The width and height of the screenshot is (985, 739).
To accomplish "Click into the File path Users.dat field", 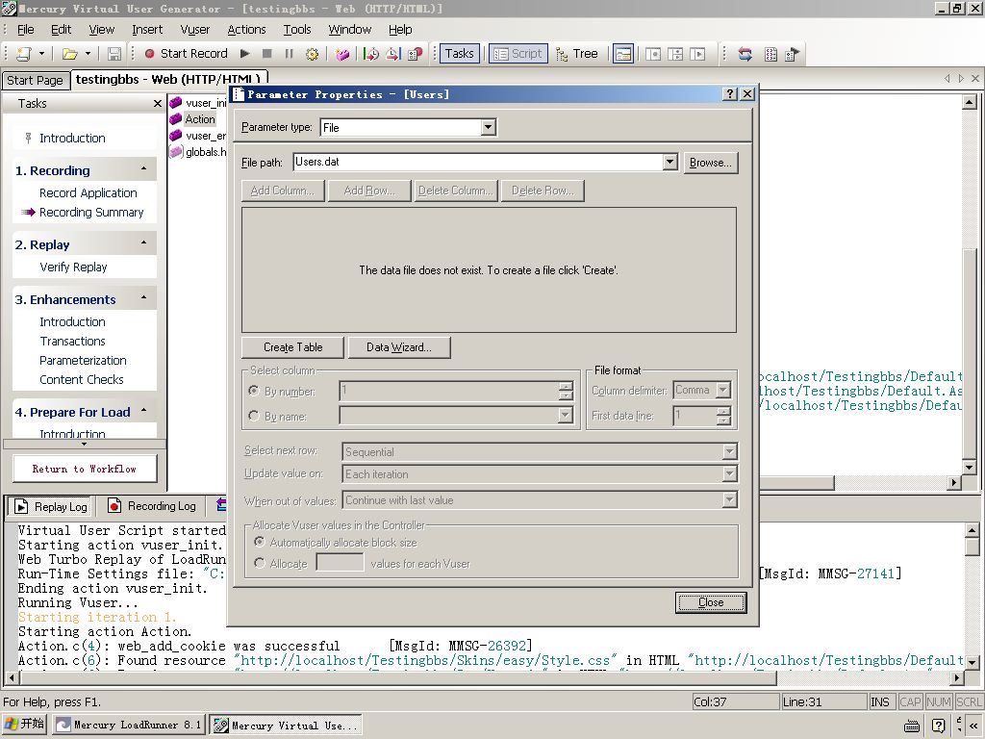I will 478,162.
